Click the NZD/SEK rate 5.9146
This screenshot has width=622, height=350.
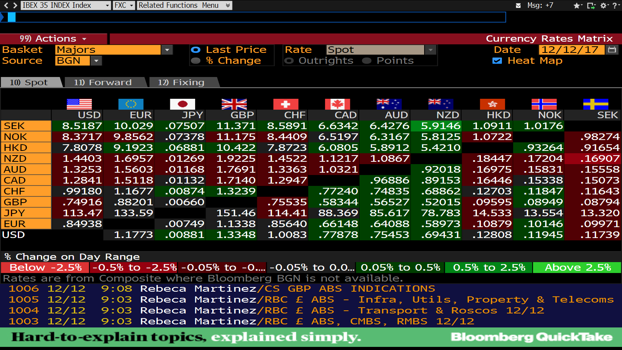coord(436,126)
